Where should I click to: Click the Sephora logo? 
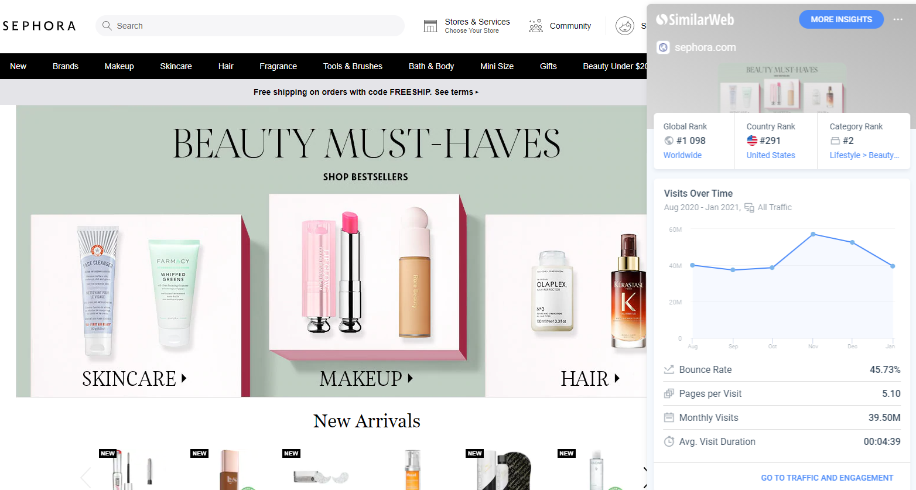pyautogui.click(x=39, y=26)
